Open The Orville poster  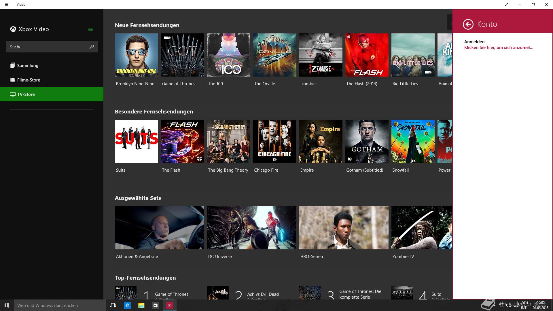pyautogui.click(x=275, y=55)
